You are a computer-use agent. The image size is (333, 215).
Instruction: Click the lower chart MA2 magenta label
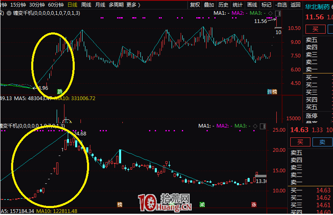(224, 126)
